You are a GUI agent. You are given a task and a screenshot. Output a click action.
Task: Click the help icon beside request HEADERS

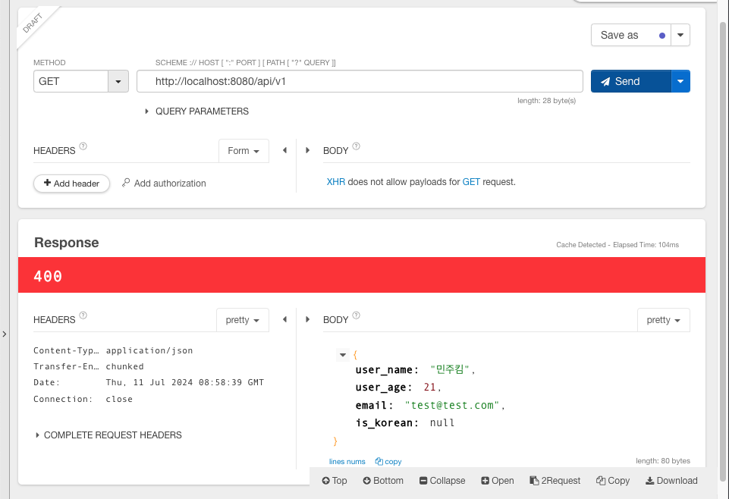(x=83, y=146)
